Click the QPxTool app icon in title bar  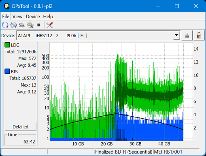(7, 6)
